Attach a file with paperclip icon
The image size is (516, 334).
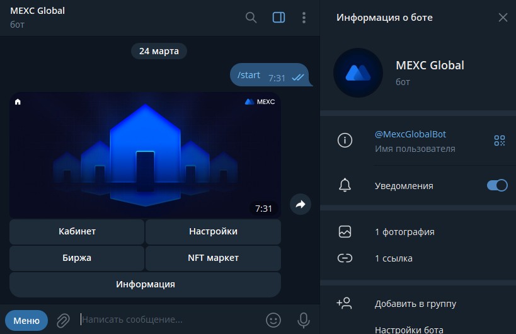point(63,320)
